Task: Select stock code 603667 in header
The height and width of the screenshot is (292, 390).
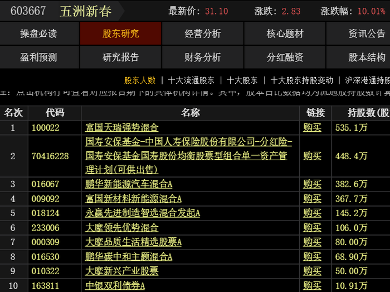Action: (x=28, y=11)
